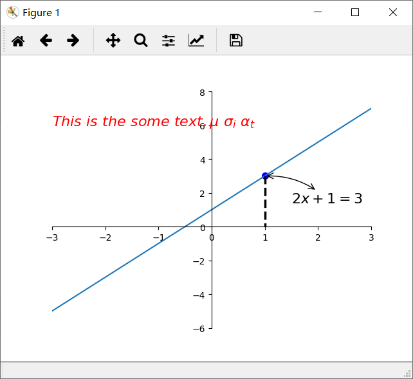Open Configure subplots sliders

[x=169, y=41]
